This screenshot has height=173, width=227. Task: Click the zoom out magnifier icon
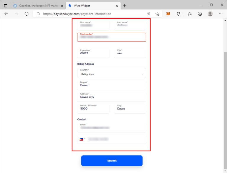click(149, 14)
